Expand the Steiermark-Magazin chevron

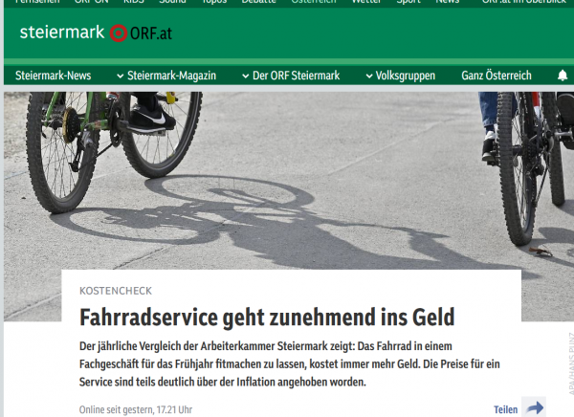pyautogui.click(x=121, y=77)
